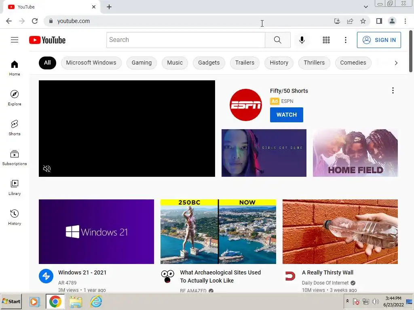Bookmark this page with star icon
Viewport: 414px width, 310px height.
tap(363, 21)
